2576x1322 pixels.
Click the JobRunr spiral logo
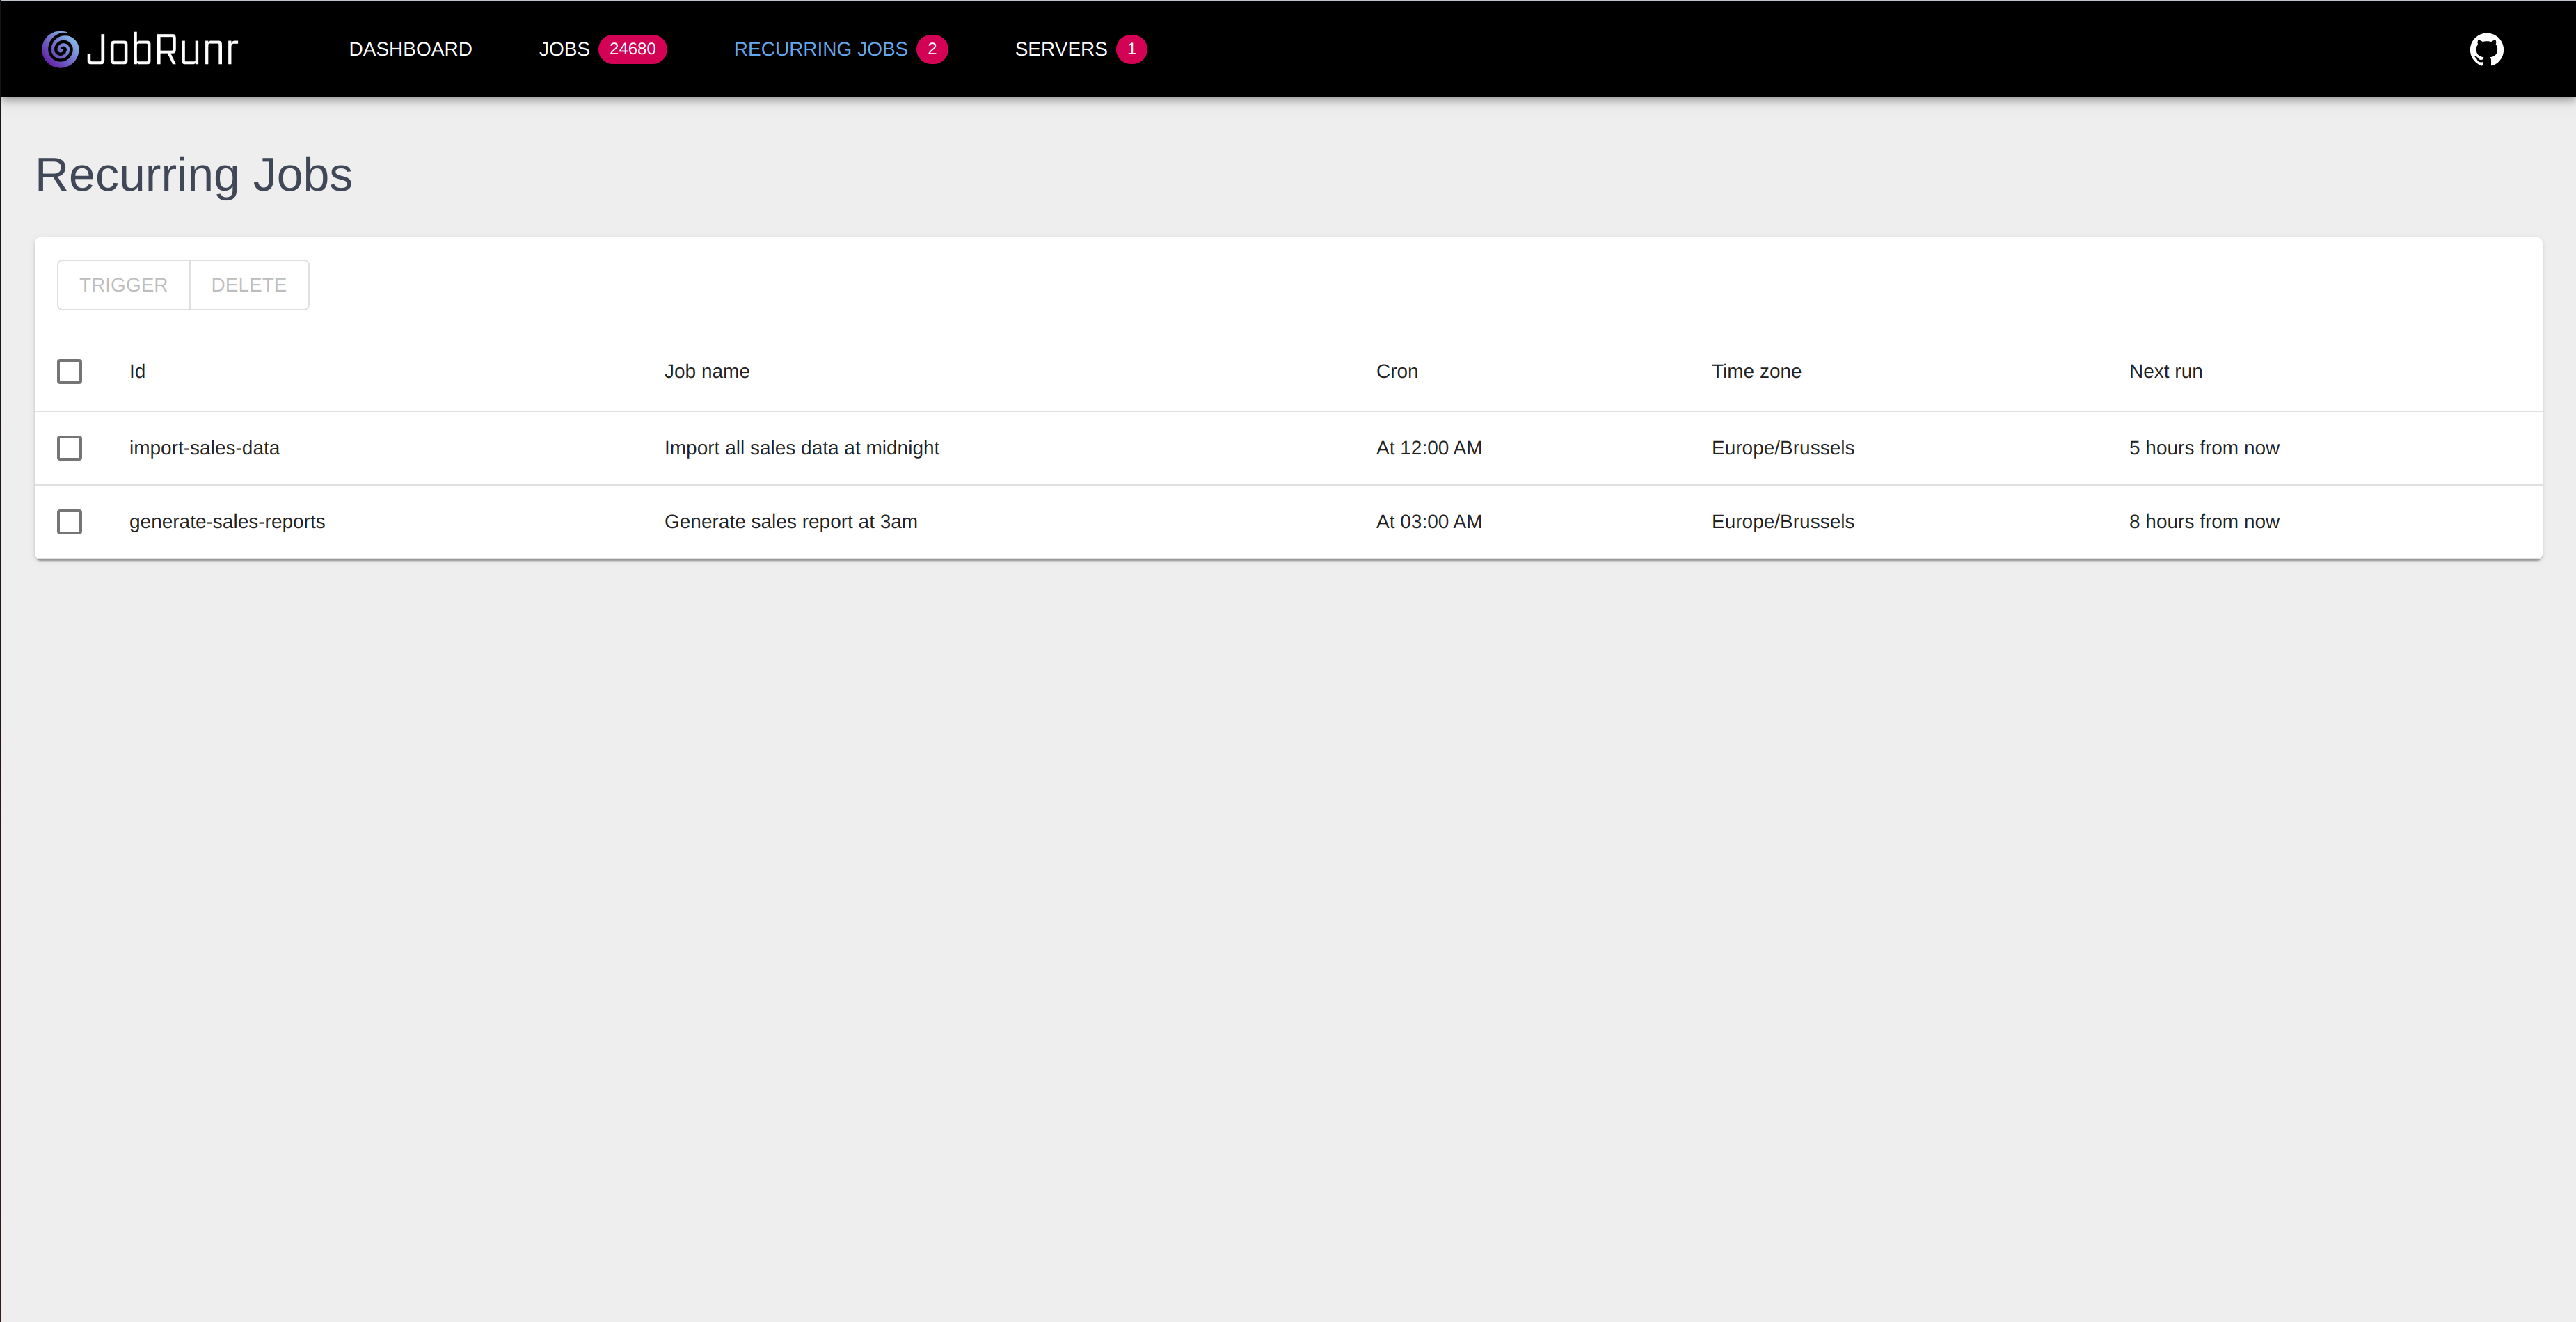[60, 49]
